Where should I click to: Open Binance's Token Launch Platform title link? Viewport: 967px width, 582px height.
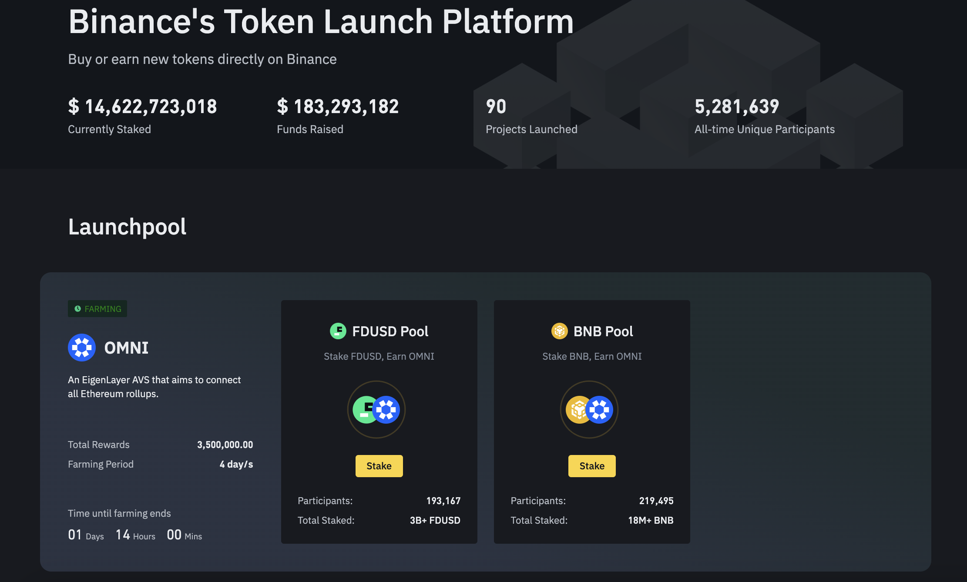(321, 22)
